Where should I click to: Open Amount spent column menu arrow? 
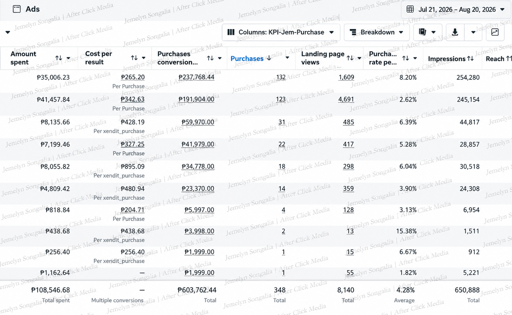click(68, 58)
